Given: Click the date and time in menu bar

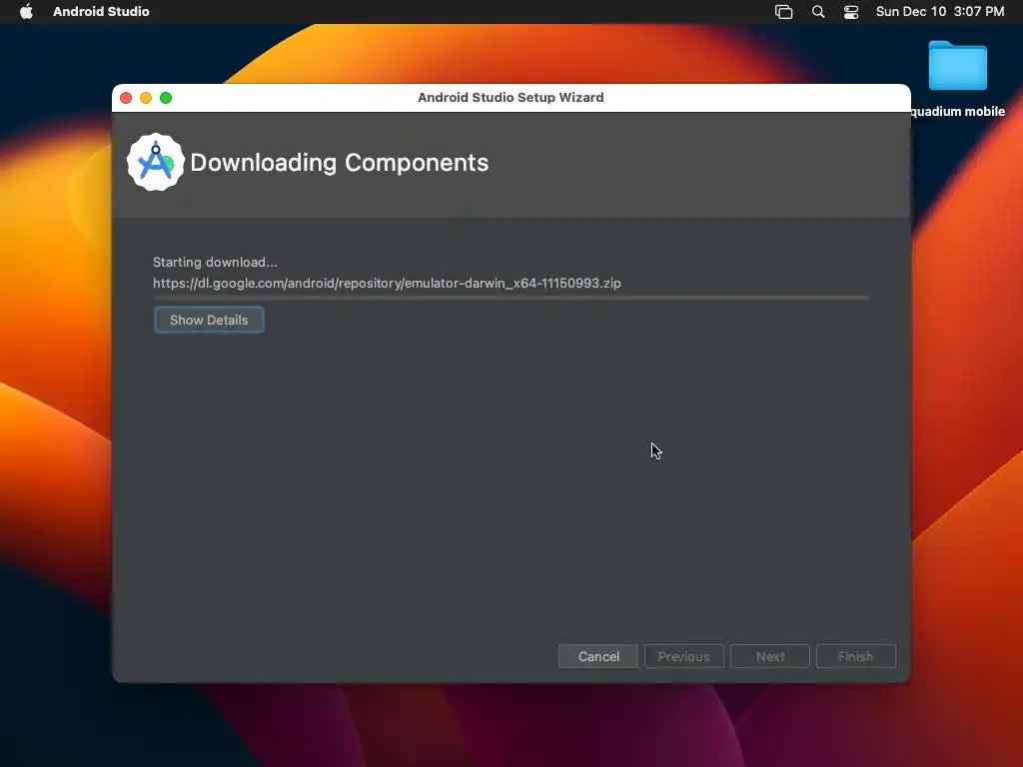Looking at the screenshot, I should point(939,11).
